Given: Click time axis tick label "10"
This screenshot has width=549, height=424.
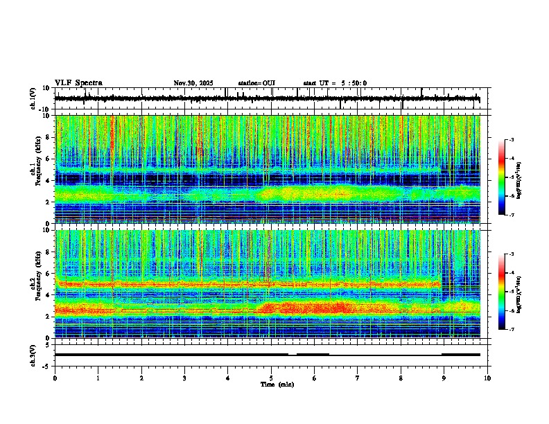Looking at the screenshot, I should pos(487,378).
